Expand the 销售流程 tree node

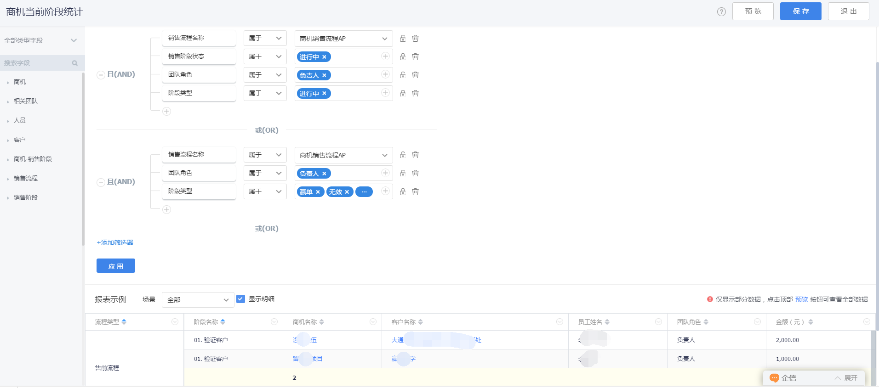(x=8, y=179)
